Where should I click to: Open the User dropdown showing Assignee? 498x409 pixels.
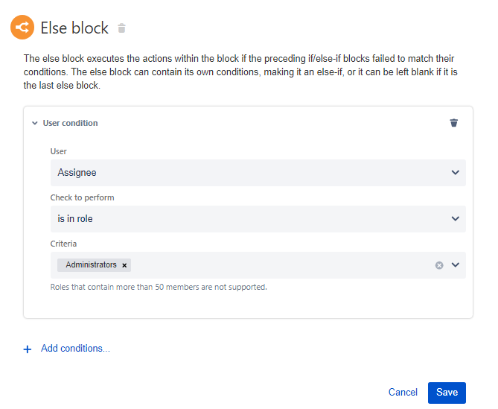(258, 173)
